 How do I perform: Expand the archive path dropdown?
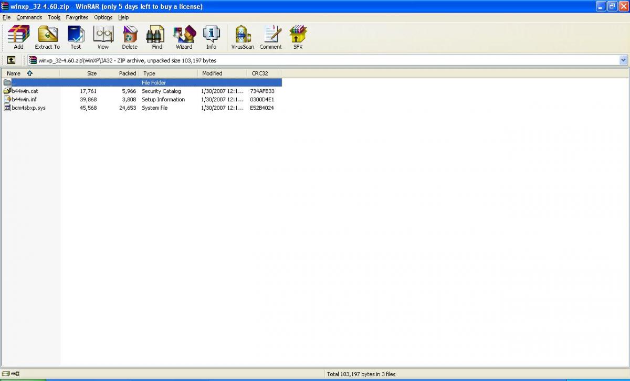pyautogui.click(x=623, y=60)
